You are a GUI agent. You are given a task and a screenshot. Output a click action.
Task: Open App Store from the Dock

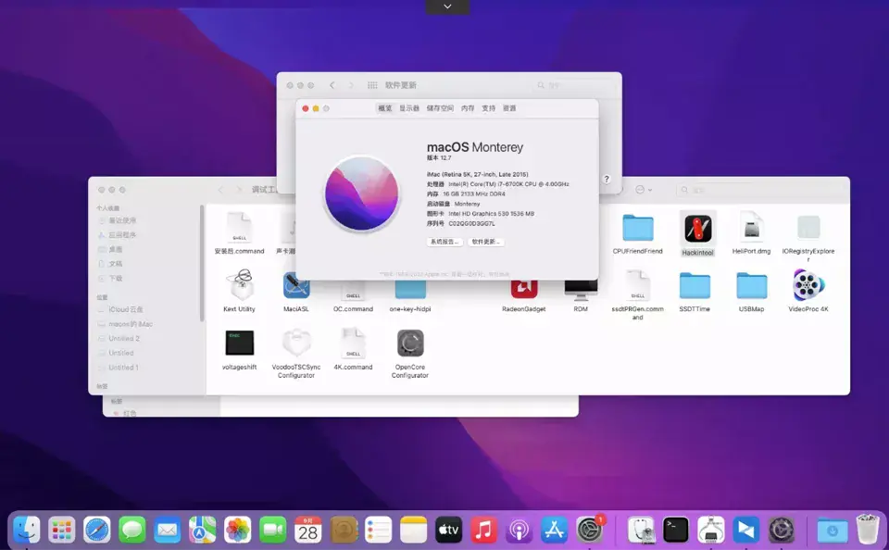pyautogui.click(x=554, y=531)
